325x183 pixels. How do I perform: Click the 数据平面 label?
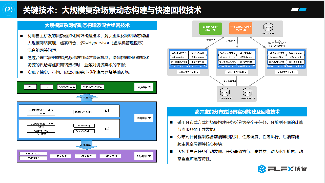(x=144, y=156)
